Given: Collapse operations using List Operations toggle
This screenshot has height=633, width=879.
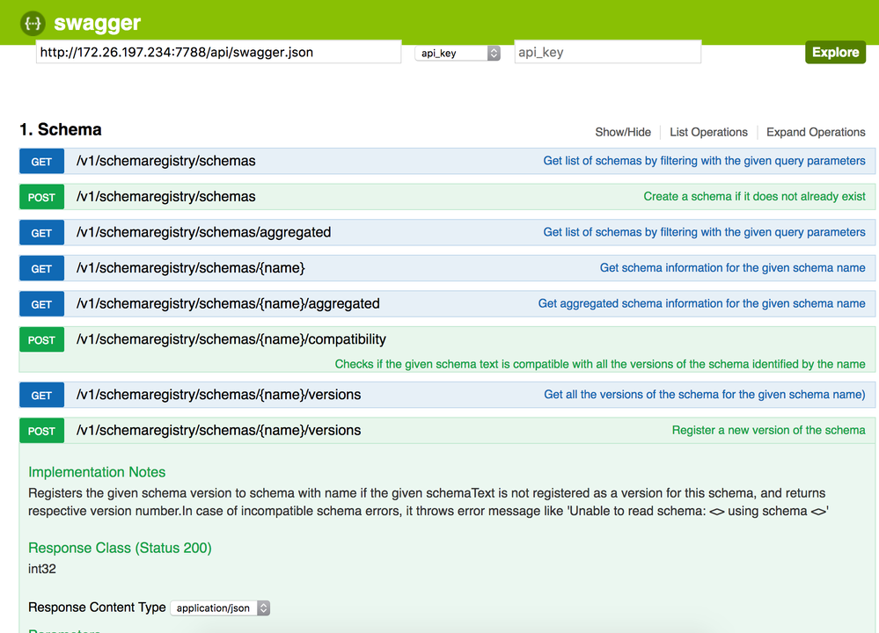Looking at the screenshot, I should (708, 132).
